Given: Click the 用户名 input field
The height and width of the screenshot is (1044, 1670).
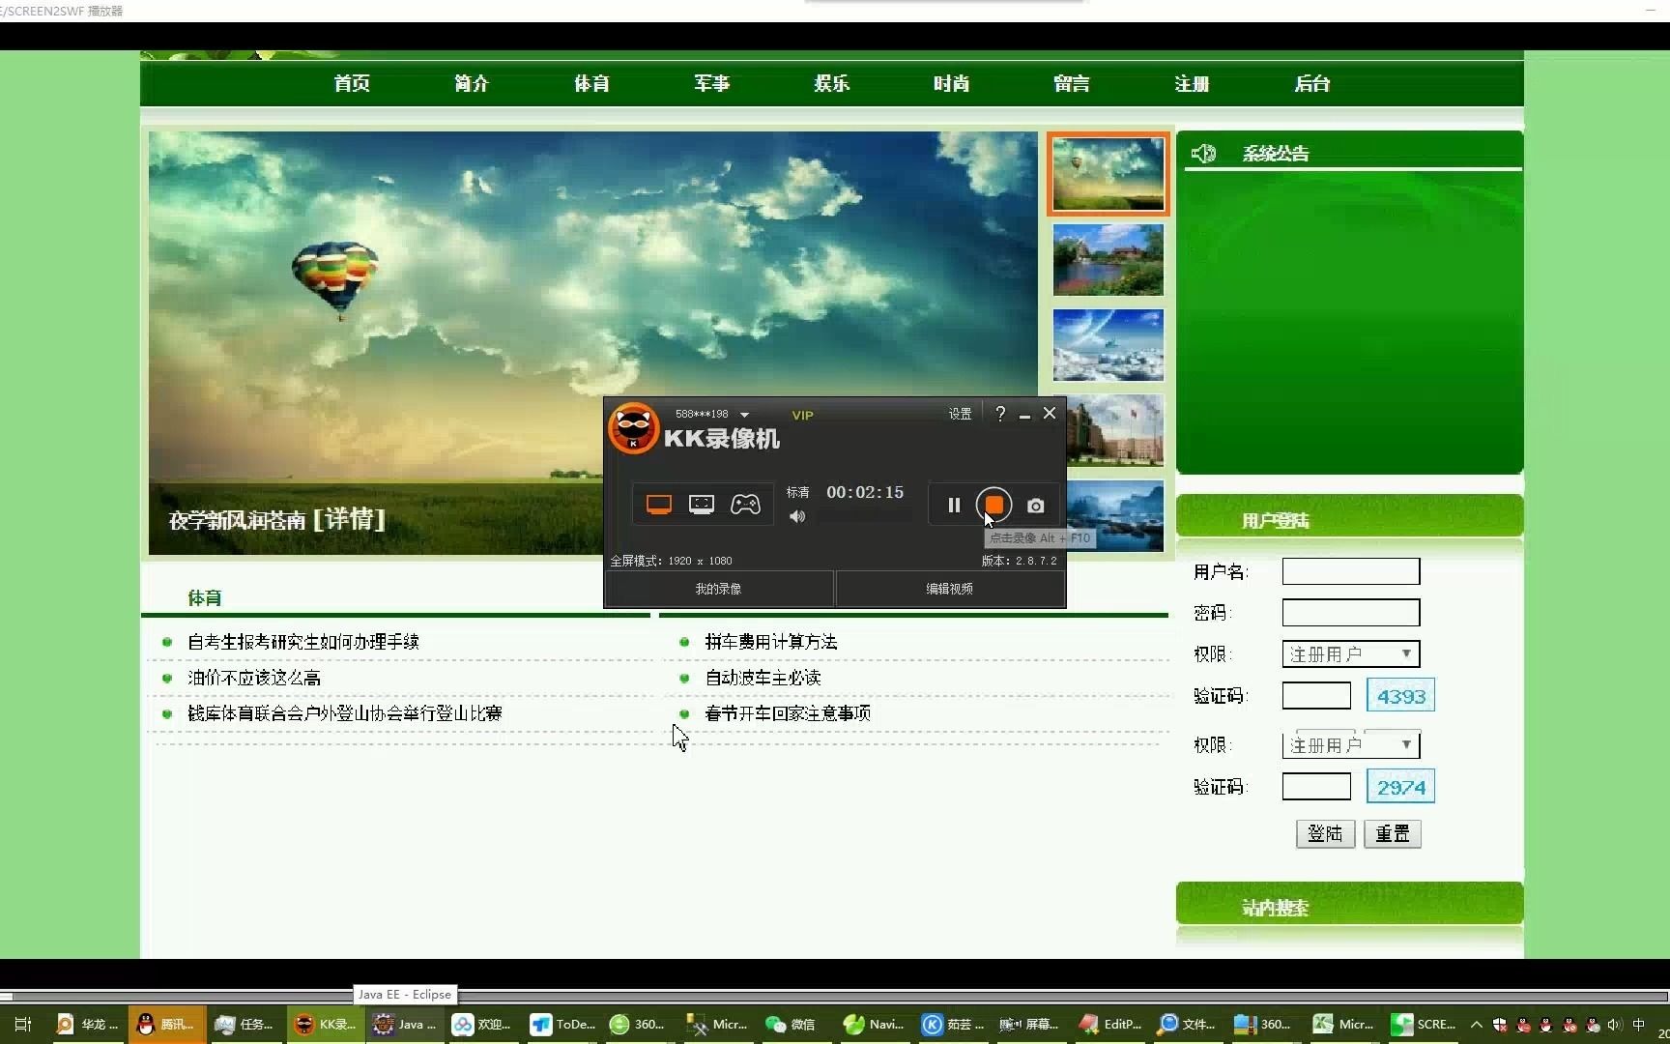Looking at the screenshot, I should (x=1351, y=571).
